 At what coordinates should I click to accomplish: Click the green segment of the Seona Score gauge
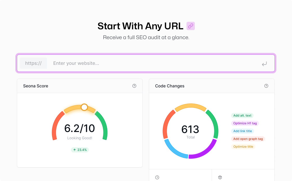point(104,124)
